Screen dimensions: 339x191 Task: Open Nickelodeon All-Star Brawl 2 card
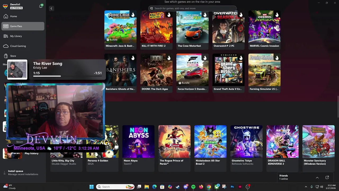point(211,148)
